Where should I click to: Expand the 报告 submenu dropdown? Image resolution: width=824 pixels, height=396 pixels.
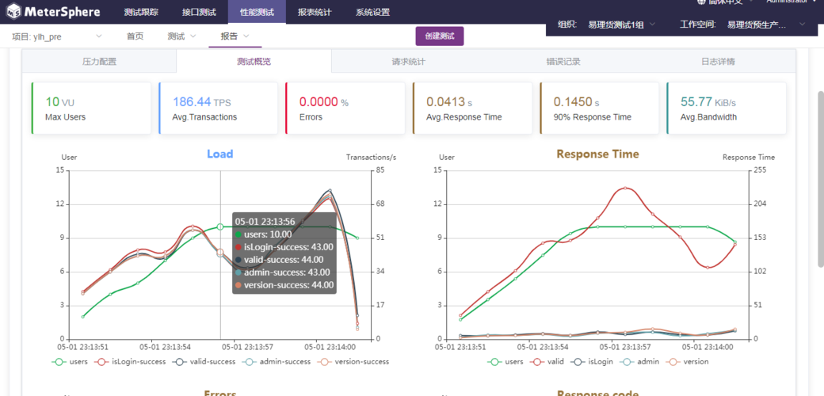[235, 36]
